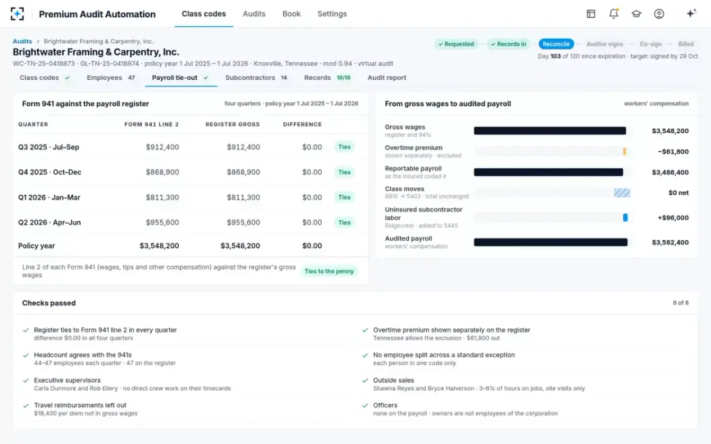The height and width of the screenshot is (444, 711).
Task: Click the 8 of 8 checks count
Action: click(x=681, y=303)
